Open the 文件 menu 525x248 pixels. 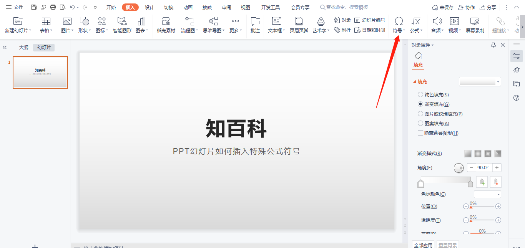point(16,7)
